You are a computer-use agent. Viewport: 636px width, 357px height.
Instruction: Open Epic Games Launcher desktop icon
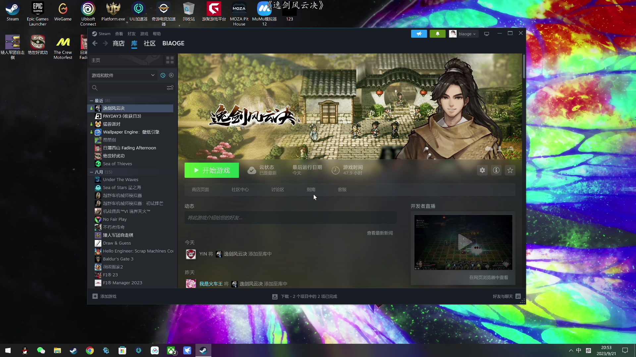(38, 14)
